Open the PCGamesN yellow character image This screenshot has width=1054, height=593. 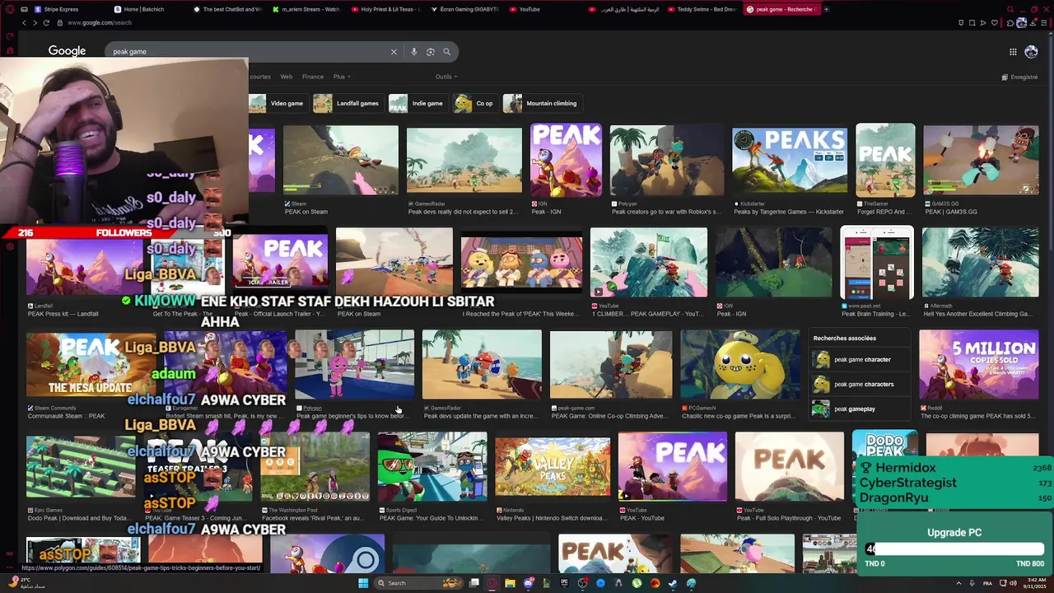click(740, 365)
